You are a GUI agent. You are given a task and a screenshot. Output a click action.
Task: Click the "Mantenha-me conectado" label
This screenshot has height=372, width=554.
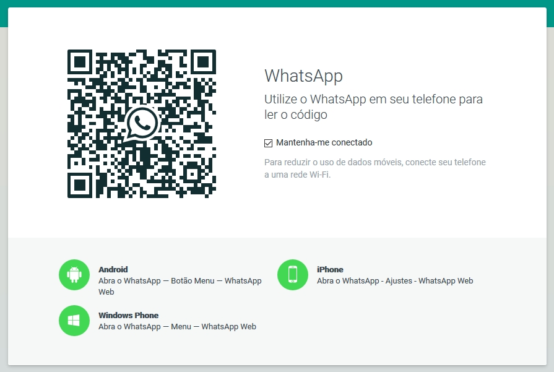point(324,142)
